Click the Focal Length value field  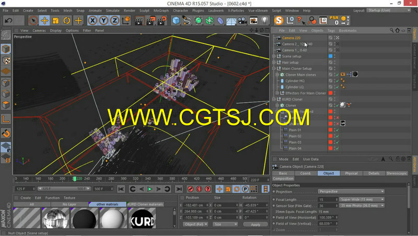click(x=328, y=199)
